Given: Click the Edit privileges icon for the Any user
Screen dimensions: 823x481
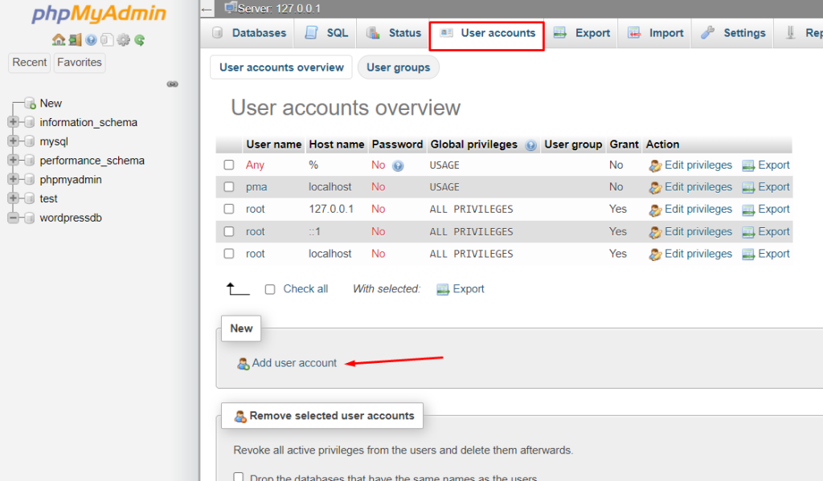Looking at the screenshot, I should tap(655, 166).
